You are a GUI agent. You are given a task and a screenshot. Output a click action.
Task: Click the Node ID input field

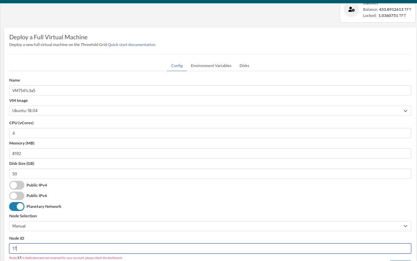click(210, 248)
